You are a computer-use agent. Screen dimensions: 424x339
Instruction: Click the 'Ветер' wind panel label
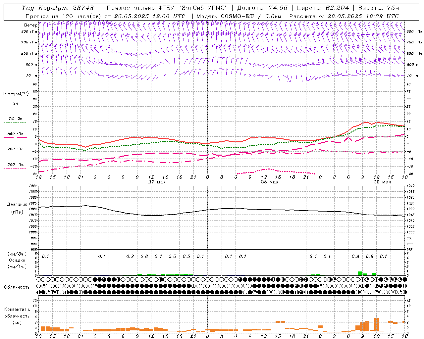[30, 25]
